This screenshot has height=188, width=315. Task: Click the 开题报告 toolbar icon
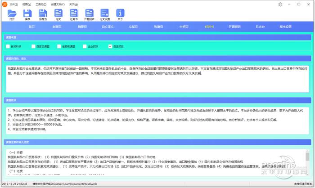pos(90,13)
